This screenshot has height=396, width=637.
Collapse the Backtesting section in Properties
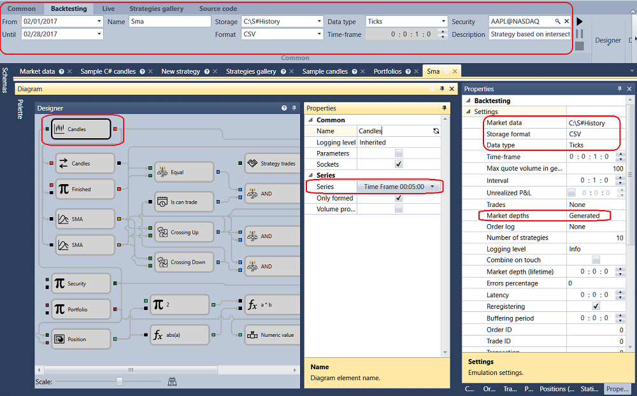[x=468, y=101]
